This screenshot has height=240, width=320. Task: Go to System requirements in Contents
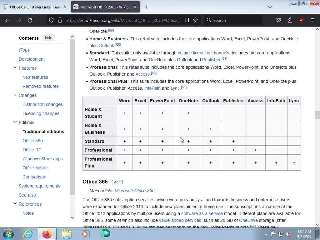(x=40, y=186)
